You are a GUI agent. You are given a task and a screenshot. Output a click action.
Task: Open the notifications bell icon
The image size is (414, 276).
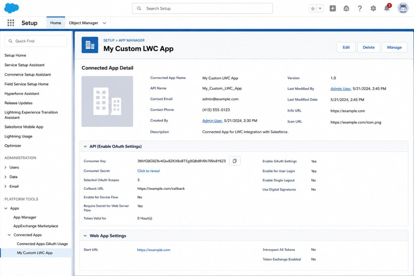pos(387,8)
